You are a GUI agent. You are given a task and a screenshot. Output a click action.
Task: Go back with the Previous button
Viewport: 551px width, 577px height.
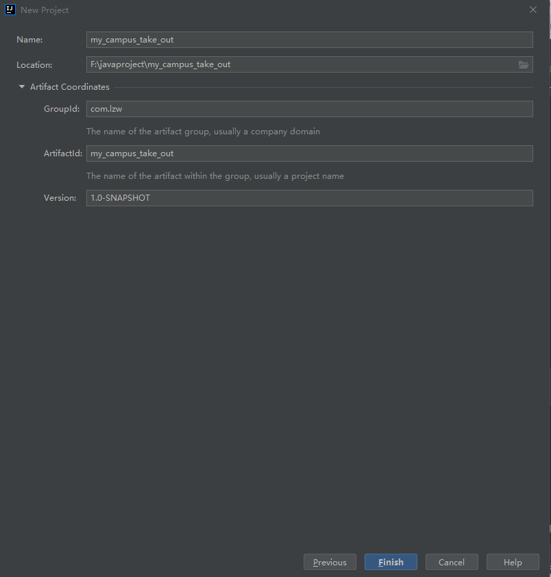(330, 562)
